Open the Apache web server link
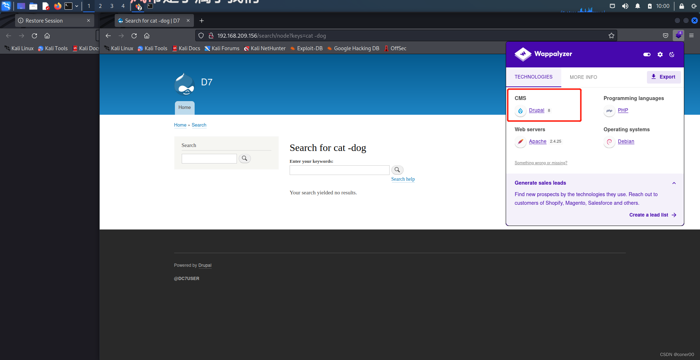700x360 pixels. tap(538, 141)
